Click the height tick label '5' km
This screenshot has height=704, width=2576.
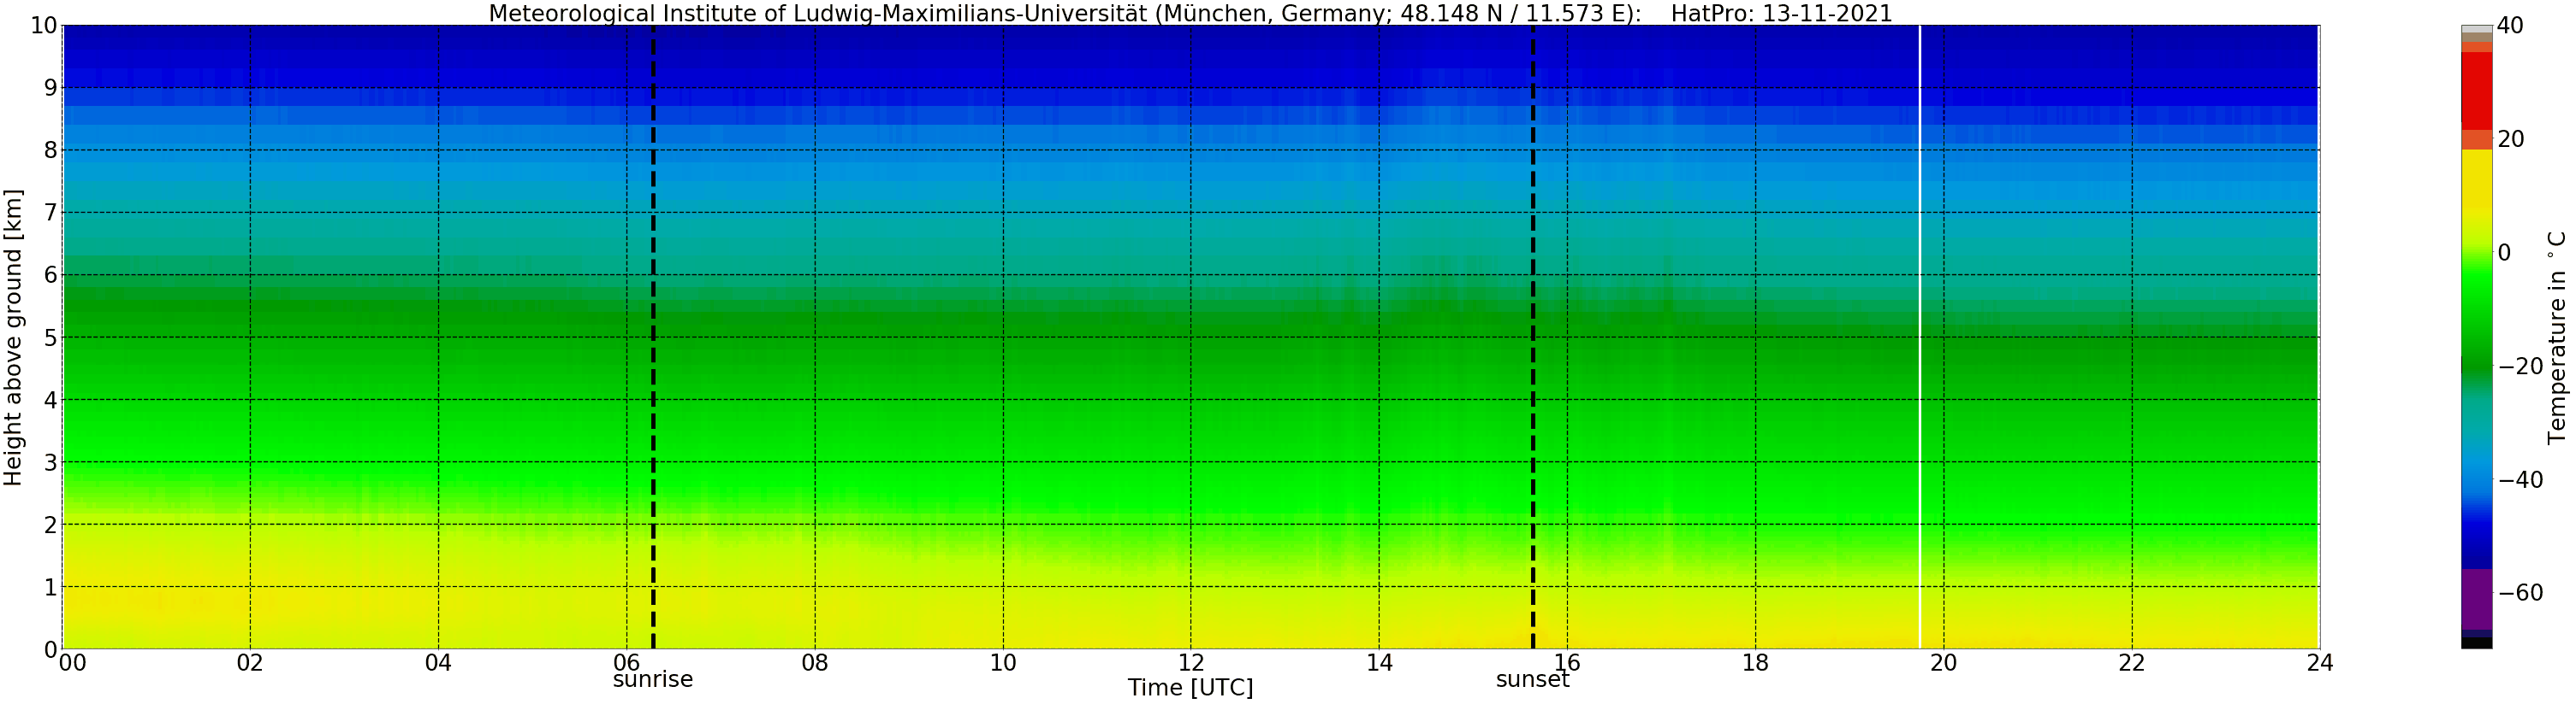pyautogui.click(x=50, y=337)
